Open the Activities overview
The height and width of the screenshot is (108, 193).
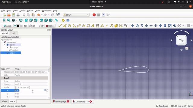[x=6, y=2]
